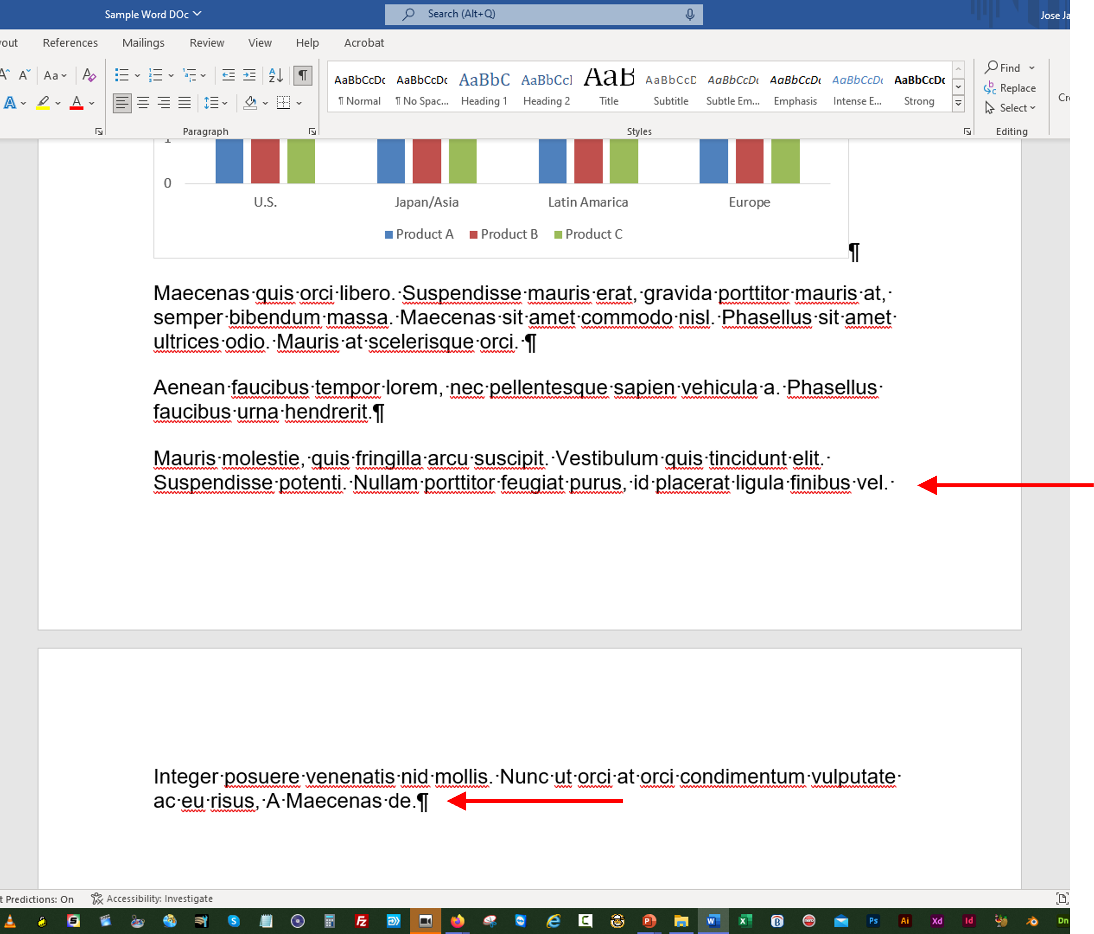Increase the paragraph indent
1094x934 pixels.
[249, 75]
